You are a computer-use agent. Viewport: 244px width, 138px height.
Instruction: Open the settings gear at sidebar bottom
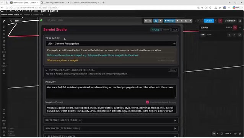4,131
